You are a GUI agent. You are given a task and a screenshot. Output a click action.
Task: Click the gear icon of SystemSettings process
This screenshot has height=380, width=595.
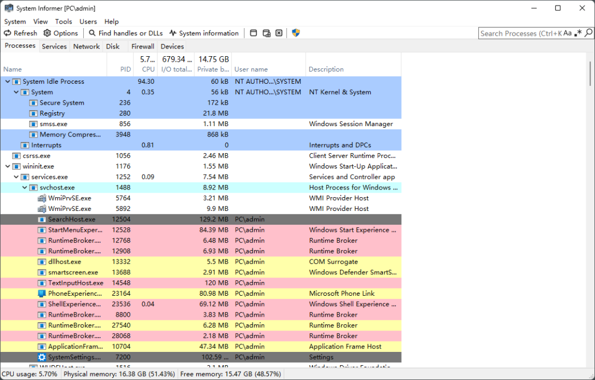[42, 357]
